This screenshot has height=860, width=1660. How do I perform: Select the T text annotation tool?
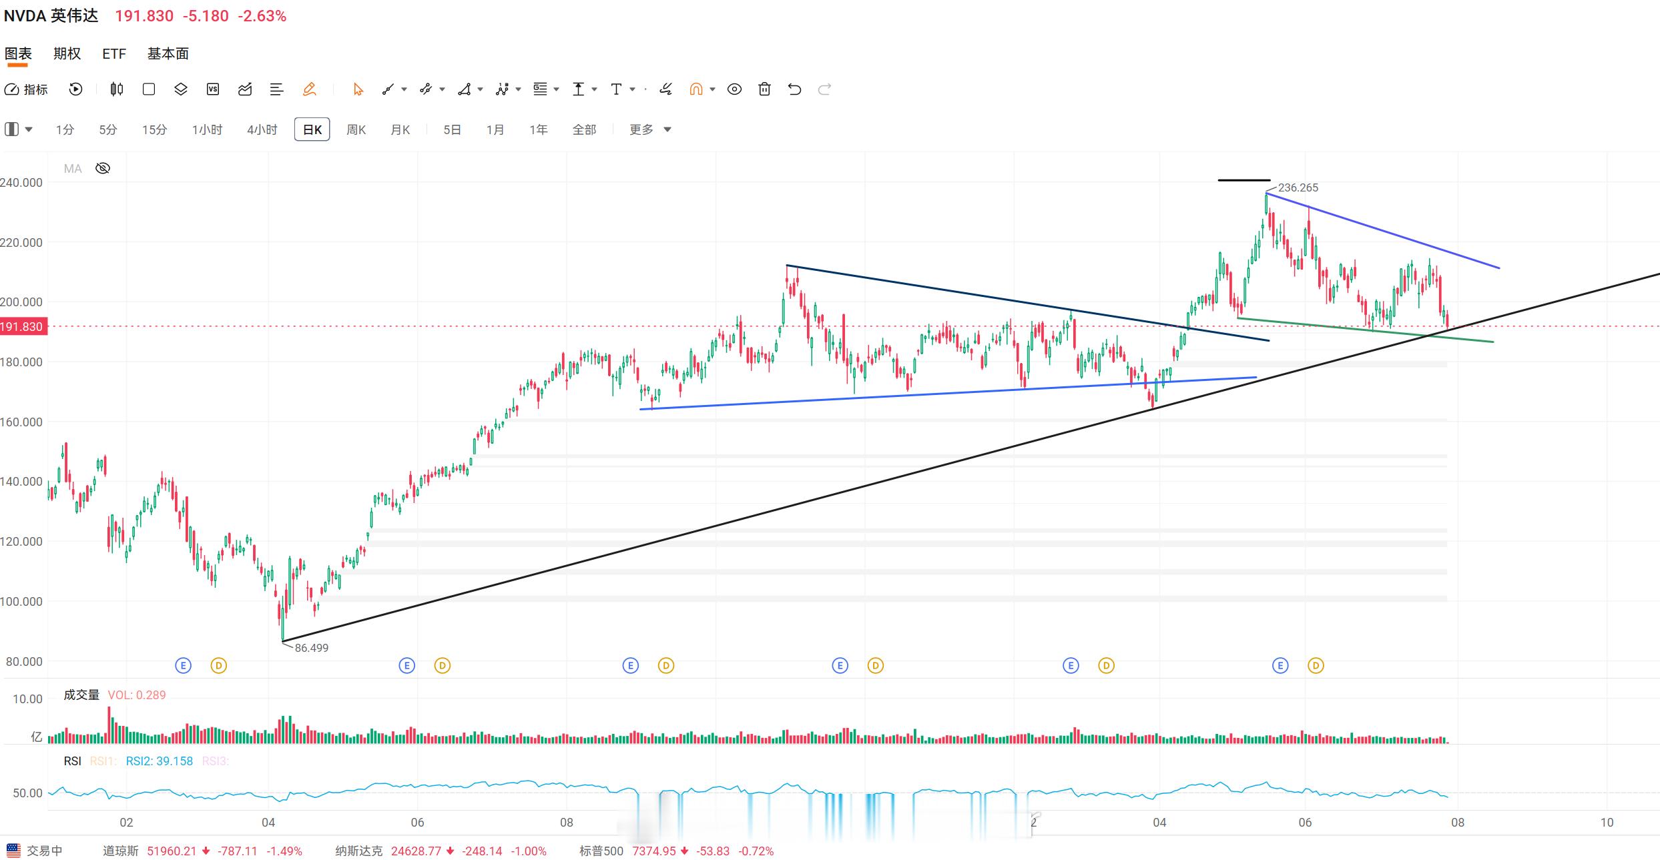coord(616,89)
